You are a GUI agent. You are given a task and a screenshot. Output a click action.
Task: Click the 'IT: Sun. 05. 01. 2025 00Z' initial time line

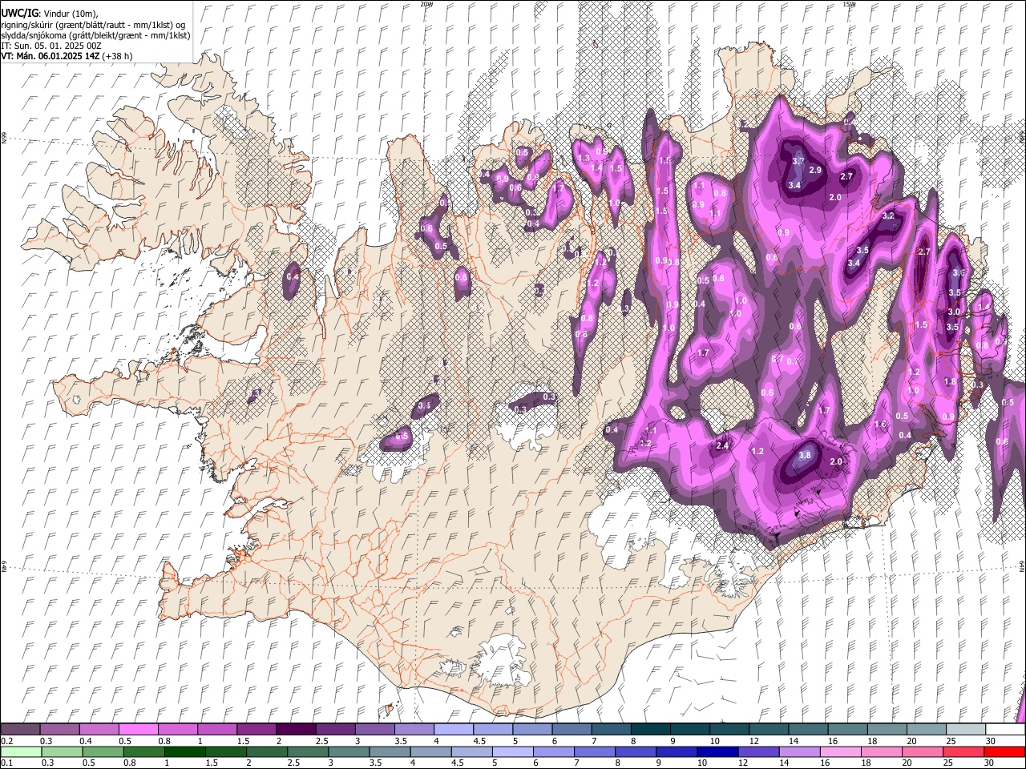[50, 46]
